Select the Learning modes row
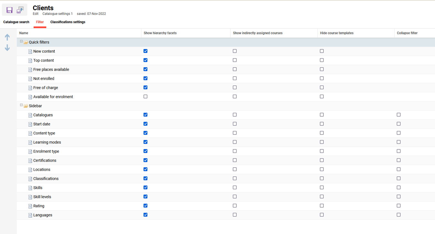Image resolution: width=435 pixels, height=234 pixels. 47,142
